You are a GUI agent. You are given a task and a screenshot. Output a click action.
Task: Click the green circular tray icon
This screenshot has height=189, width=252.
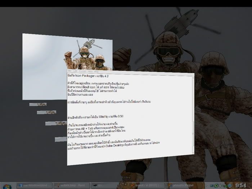pyautogui.click(x=216, y=186)
